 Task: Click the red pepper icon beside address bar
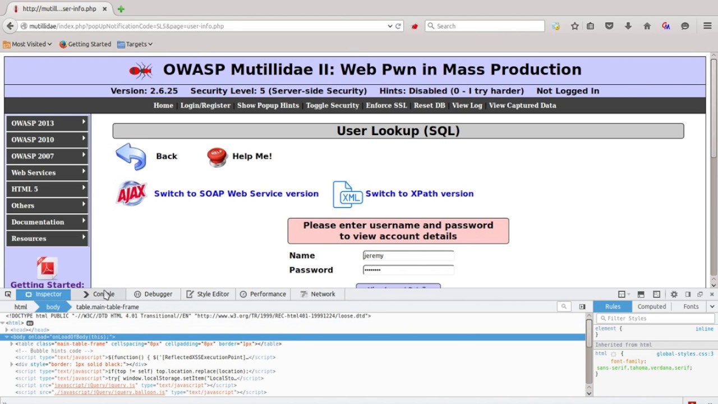pyautogui.click(x=415, y=26)
